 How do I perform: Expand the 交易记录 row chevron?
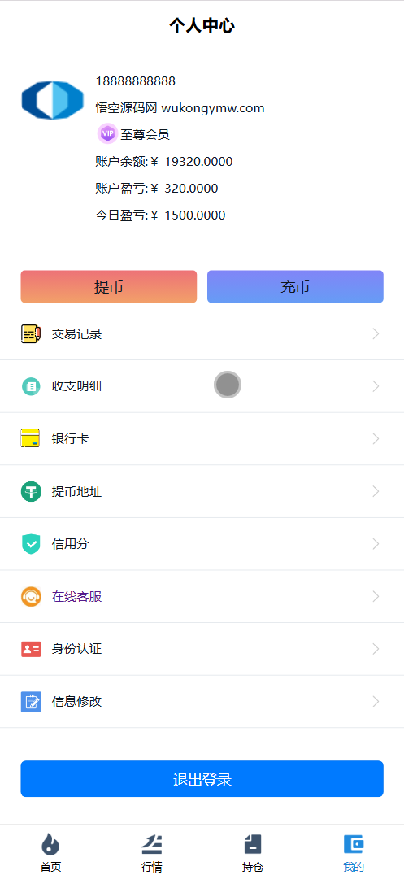[x=376, y=333]
